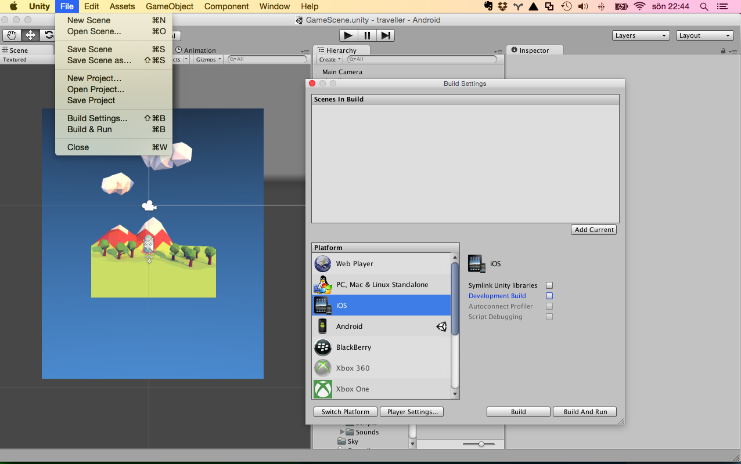Screen dimensions: 741x464
Task: Click the Add Current button
Action: point(594,230)
